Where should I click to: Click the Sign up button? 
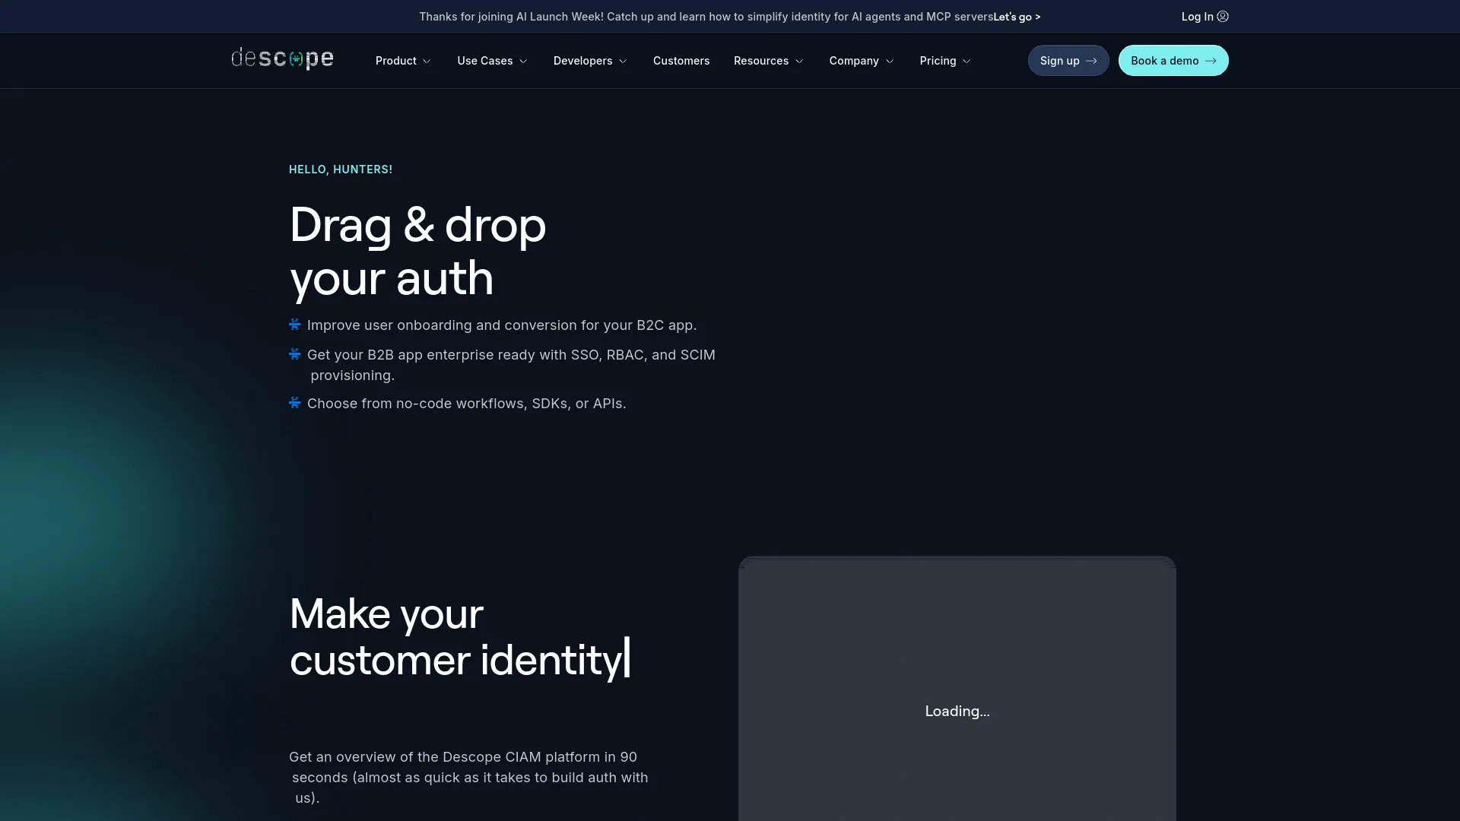point(1068,61)
